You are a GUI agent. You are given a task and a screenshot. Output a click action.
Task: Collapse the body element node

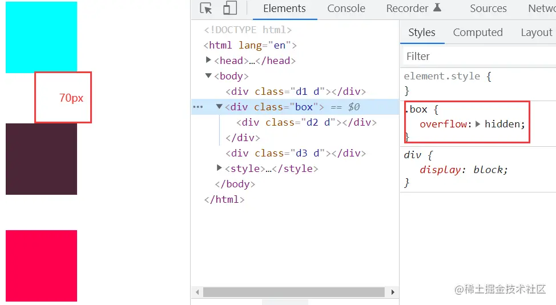(208, 75)
